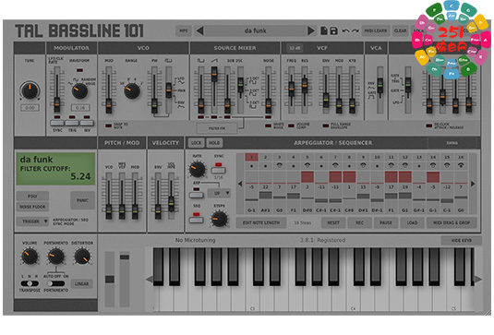The height and width of the screenshot is (335, 494).
Task: Toggle the ARP on/off switch
Action: pos(197,195)
